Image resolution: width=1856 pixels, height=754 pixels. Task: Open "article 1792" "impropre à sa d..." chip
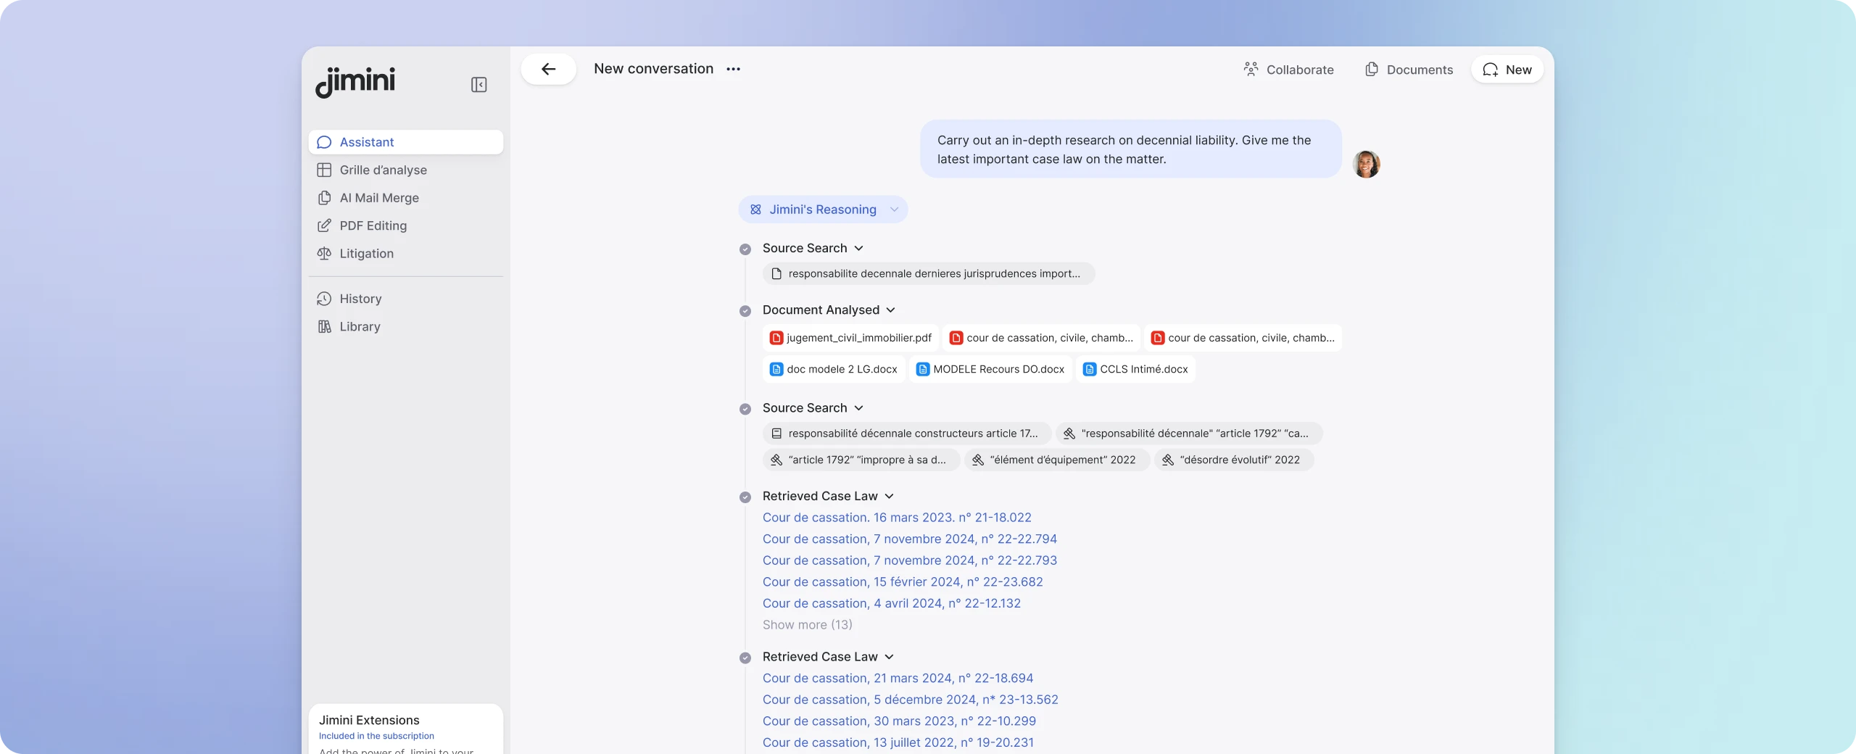coord(861,460)
